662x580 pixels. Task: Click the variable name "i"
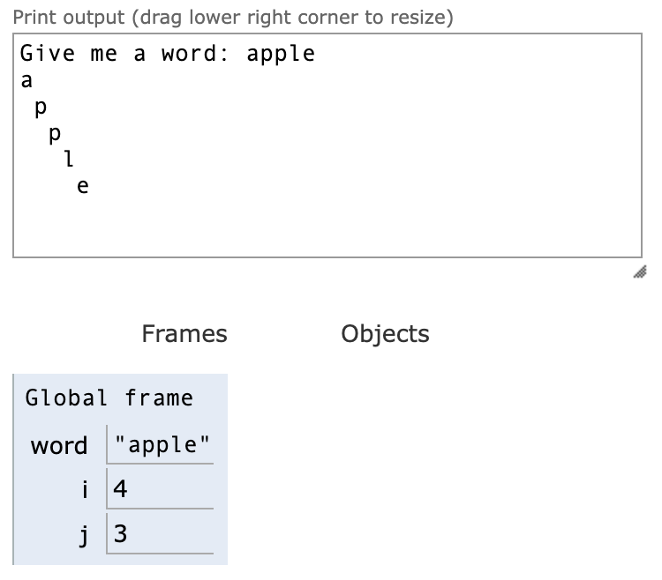[83, 490]
